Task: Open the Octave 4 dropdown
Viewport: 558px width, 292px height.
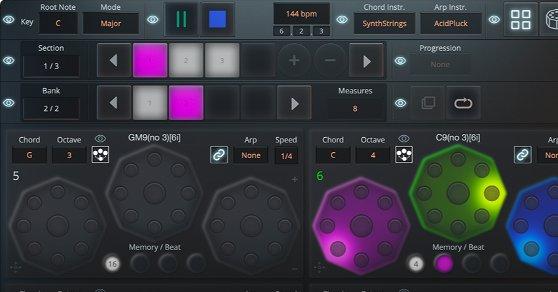Action: tap(373, 155)
